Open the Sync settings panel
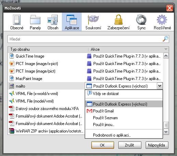Image resolution: width=177 pixels, height=156 pixels. pos(141,22)
